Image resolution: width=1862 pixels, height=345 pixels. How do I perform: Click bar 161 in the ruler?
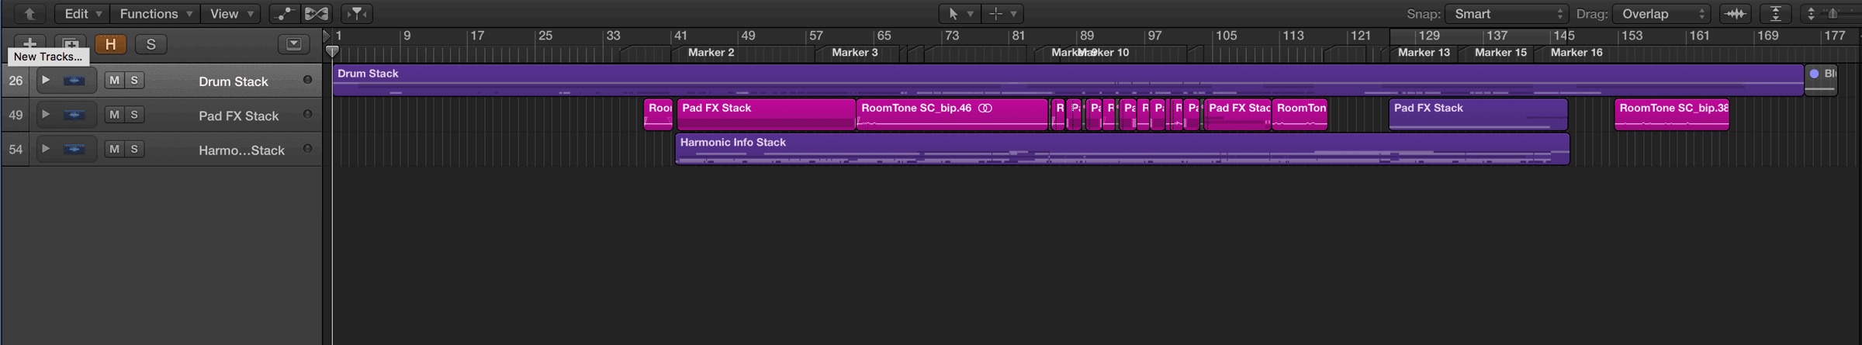1699,36
